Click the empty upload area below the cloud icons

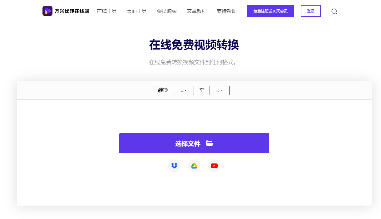194,190
